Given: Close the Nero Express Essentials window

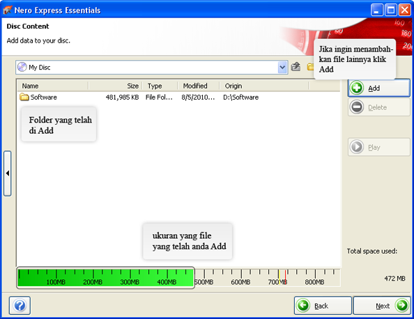Looking at the screenshot, I should 404,10.
